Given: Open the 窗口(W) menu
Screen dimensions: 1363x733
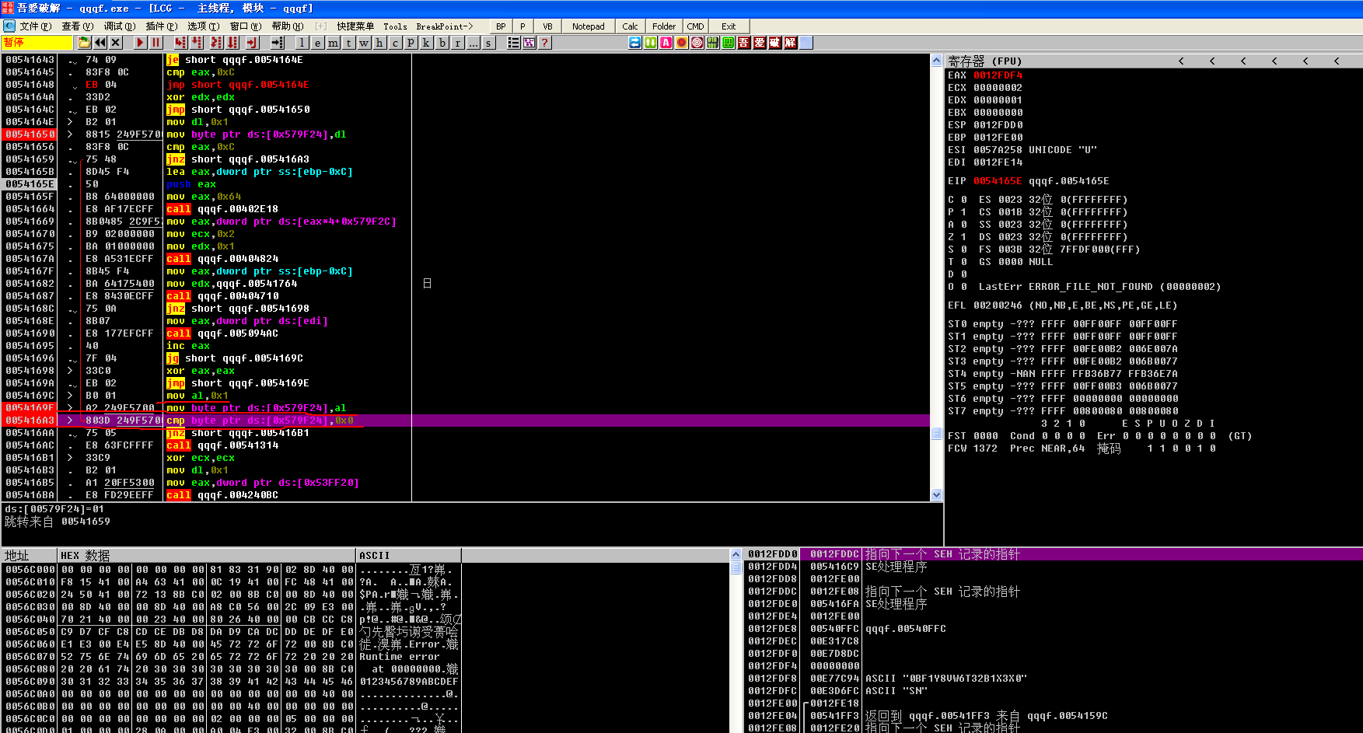Looking at the screenshot, I should (245, 26).
